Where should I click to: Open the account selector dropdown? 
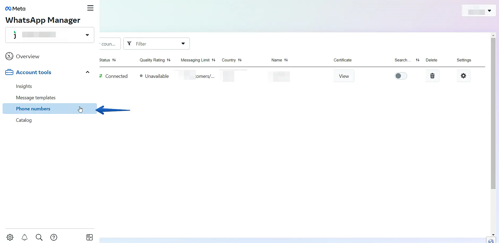50,35
